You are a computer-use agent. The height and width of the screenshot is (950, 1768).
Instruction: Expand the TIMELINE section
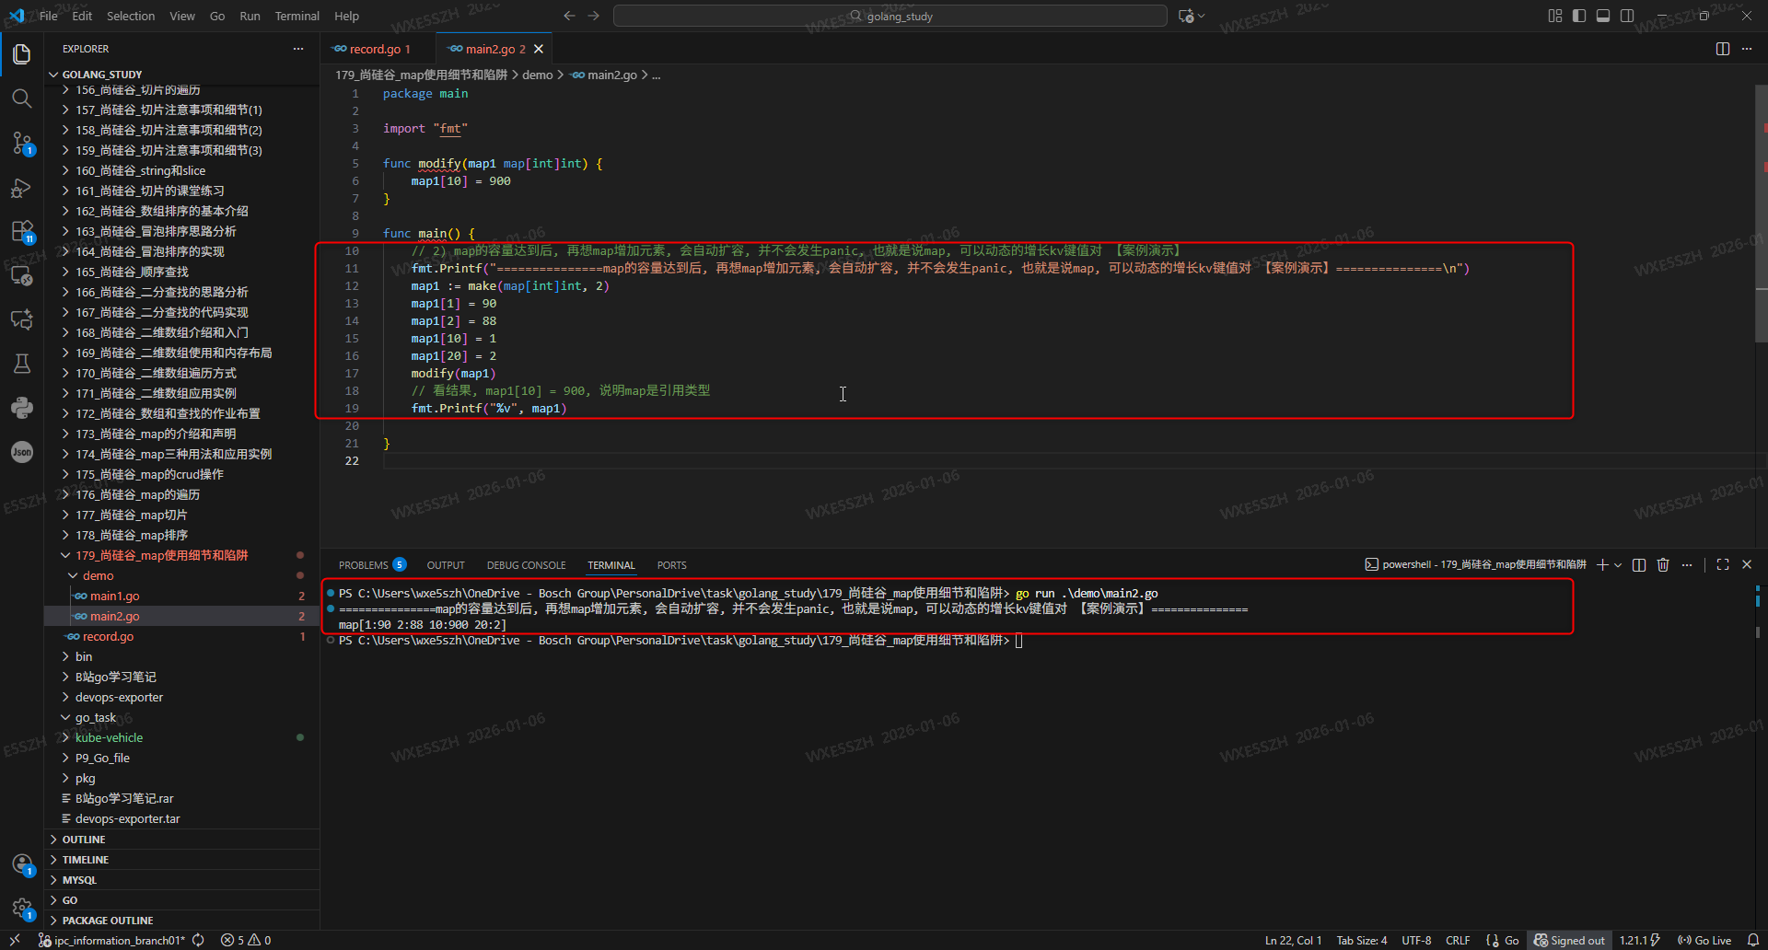point(182,860)
